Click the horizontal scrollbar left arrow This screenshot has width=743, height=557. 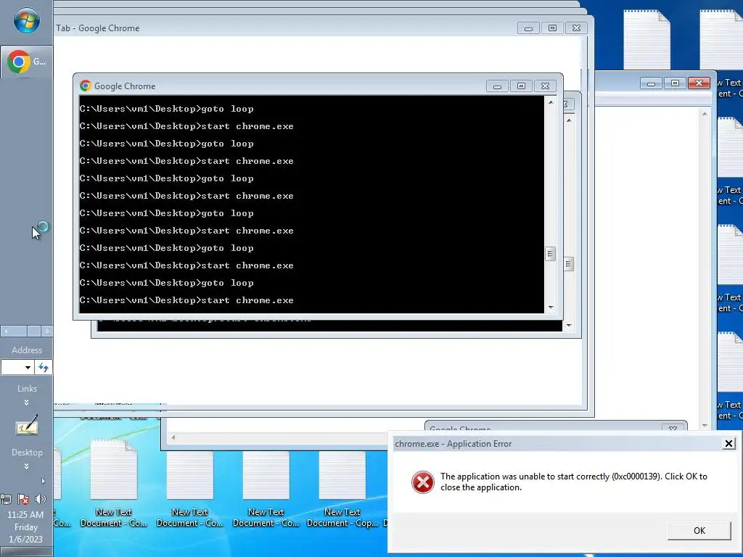tap(173, 437)
